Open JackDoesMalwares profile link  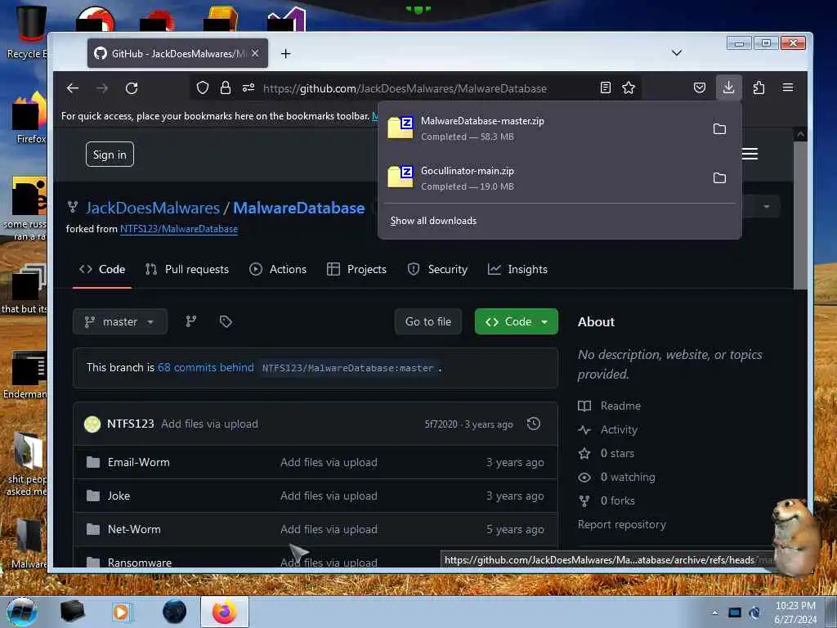[x=153, y=208]
